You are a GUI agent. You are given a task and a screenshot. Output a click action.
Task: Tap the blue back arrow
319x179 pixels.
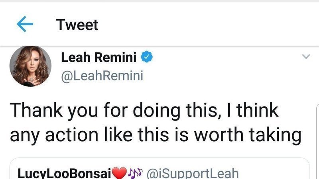click(25, 25)
